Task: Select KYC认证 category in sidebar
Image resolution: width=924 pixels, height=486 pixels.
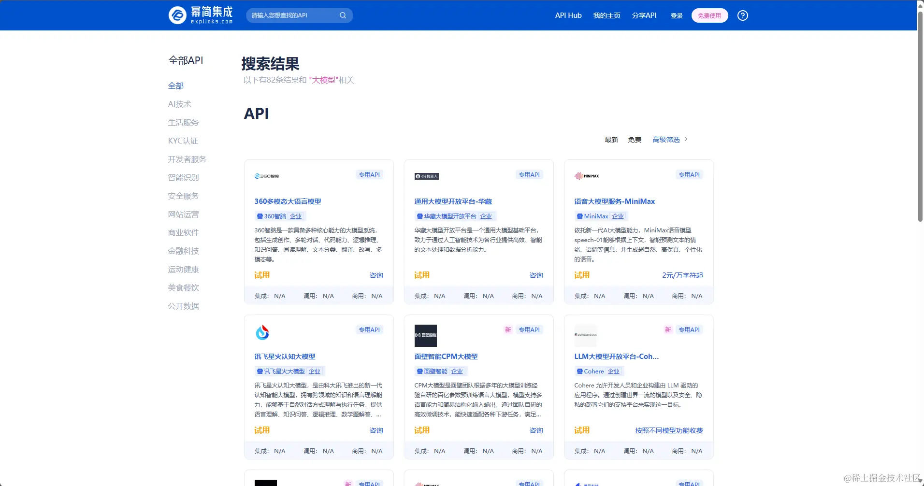Action: click(x=183, y=141)
